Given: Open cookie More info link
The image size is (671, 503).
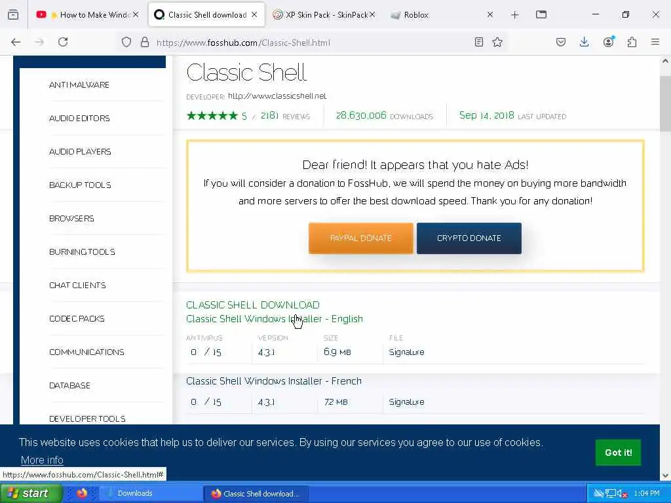Looking at the screenshot, I should (42, 460).
